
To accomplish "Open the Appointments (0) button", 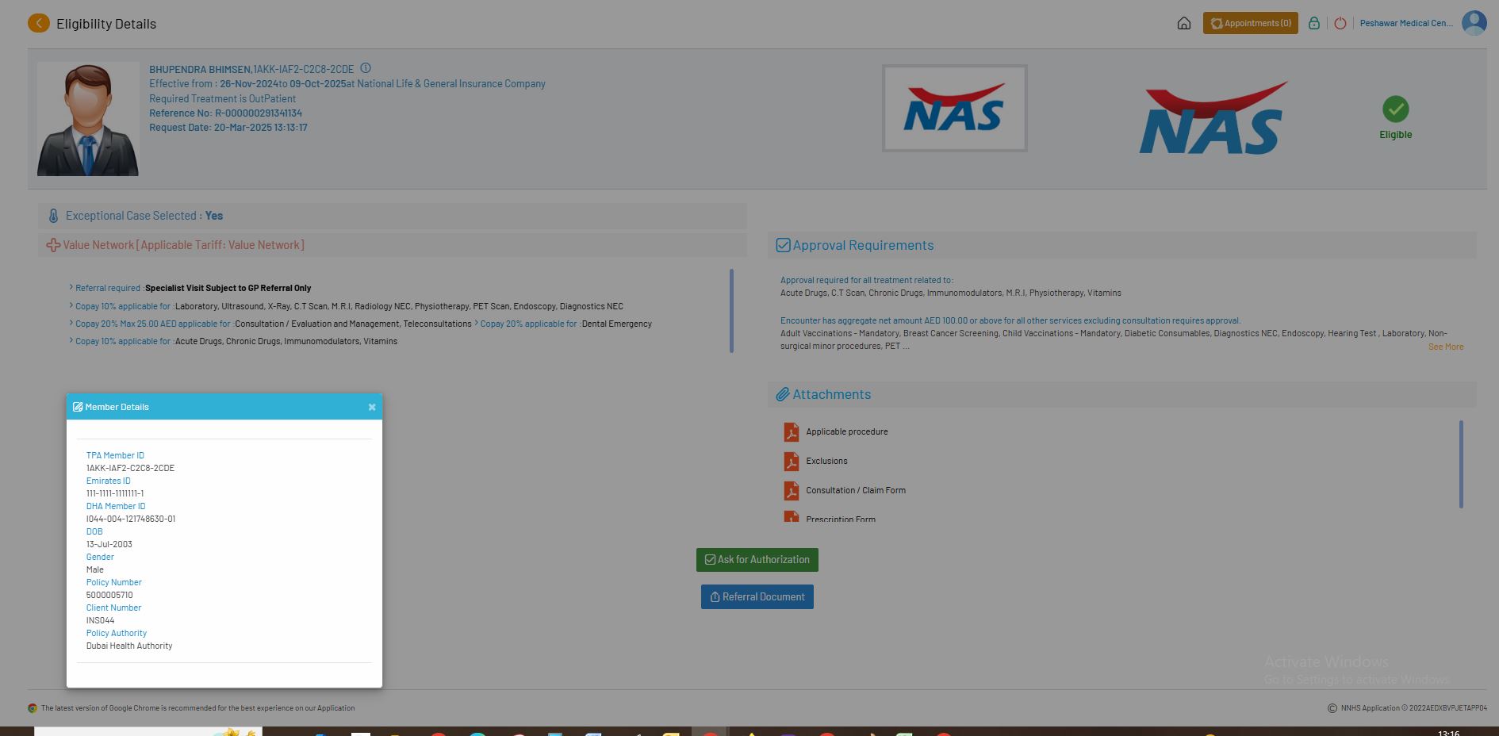I will tap(1251, 23).
